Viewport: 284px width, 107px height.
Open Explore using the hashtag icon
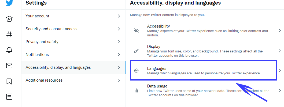point(9,34)
